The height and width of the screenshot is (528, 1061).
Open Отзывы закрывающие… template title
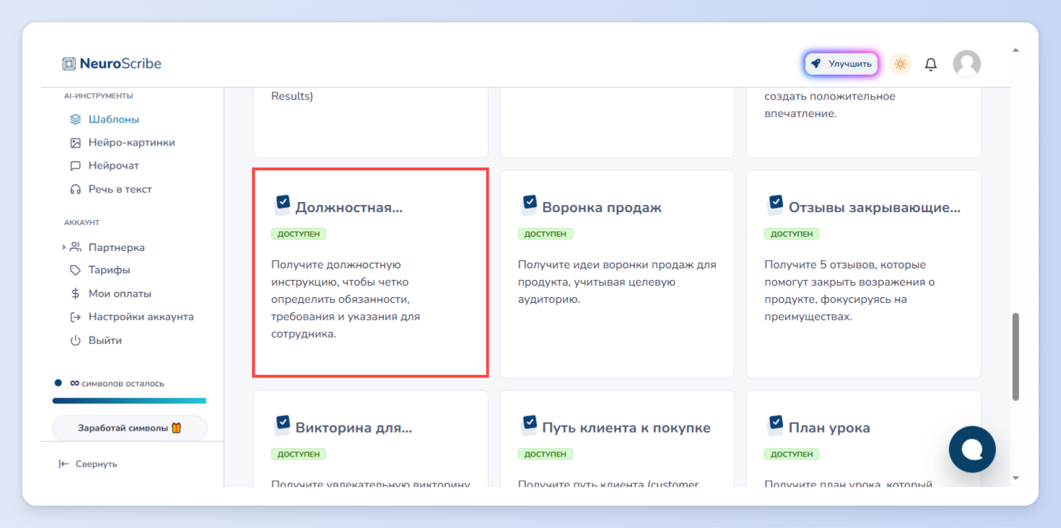[x=875, y=208]
